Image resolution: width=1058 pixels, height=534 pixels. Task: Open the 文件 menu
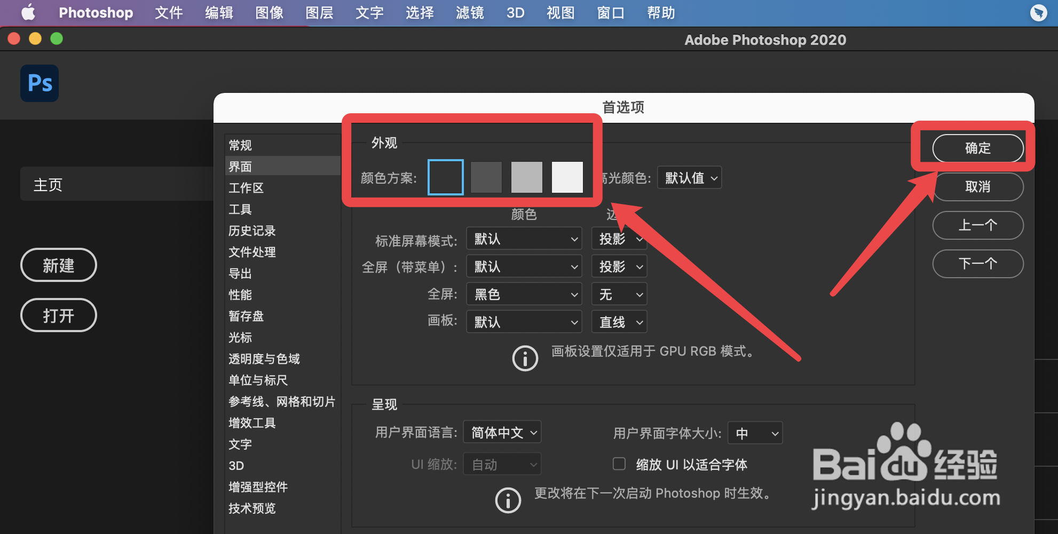click(169, 12)
